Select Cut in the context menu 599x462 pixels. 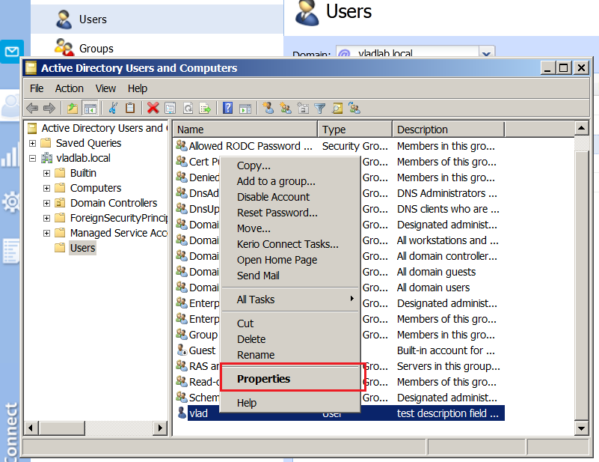pyautogui.click(x=290, y=323)
